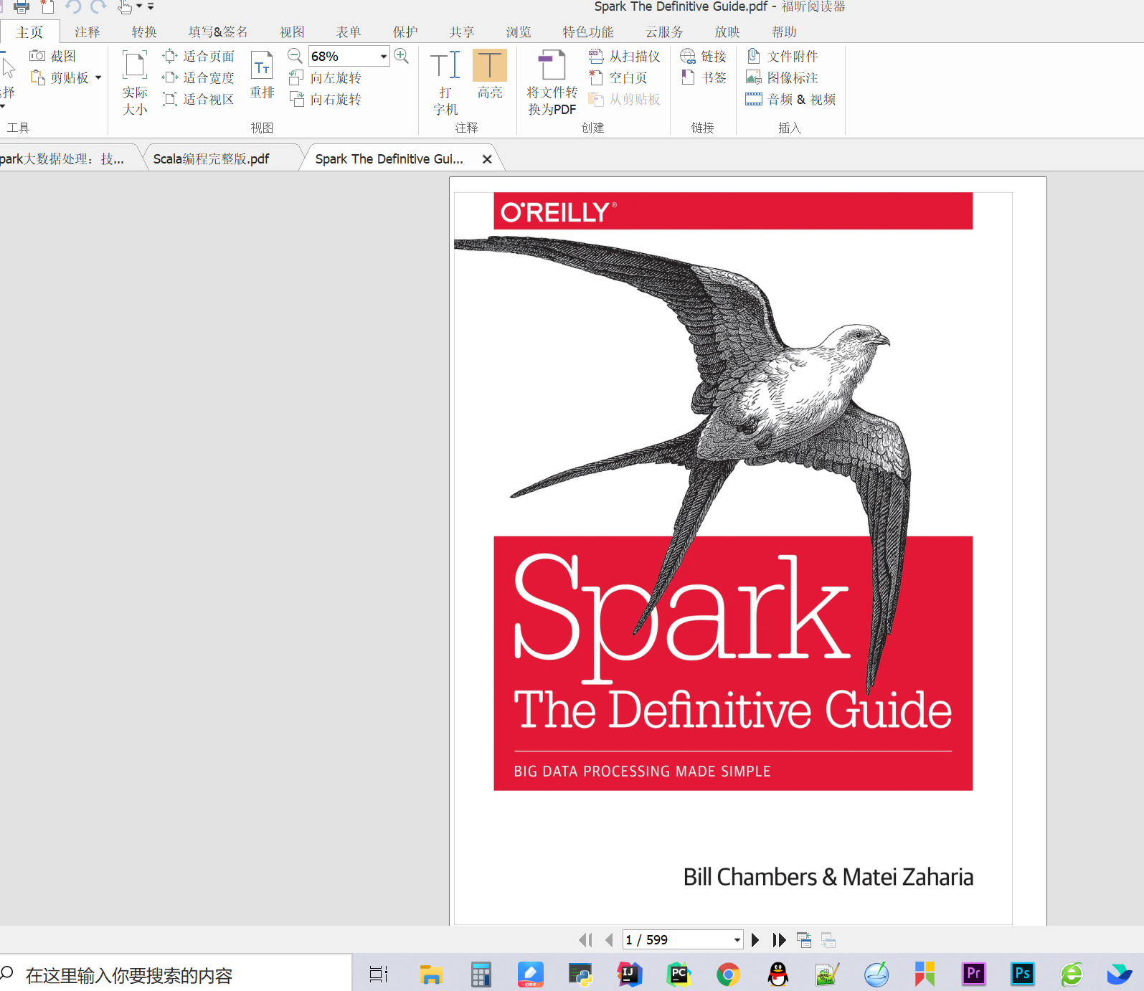Create a 空白页 blank page
1144x991 pixels.
618,77
